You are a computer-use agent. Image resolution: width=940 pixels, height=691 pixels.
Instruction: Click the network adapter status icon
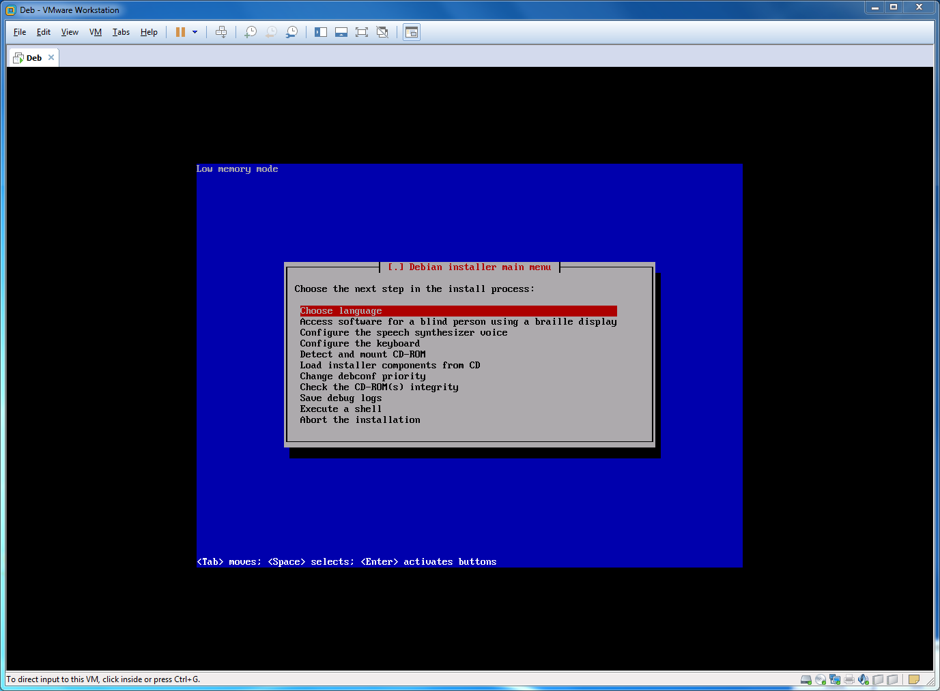(835, 679)
